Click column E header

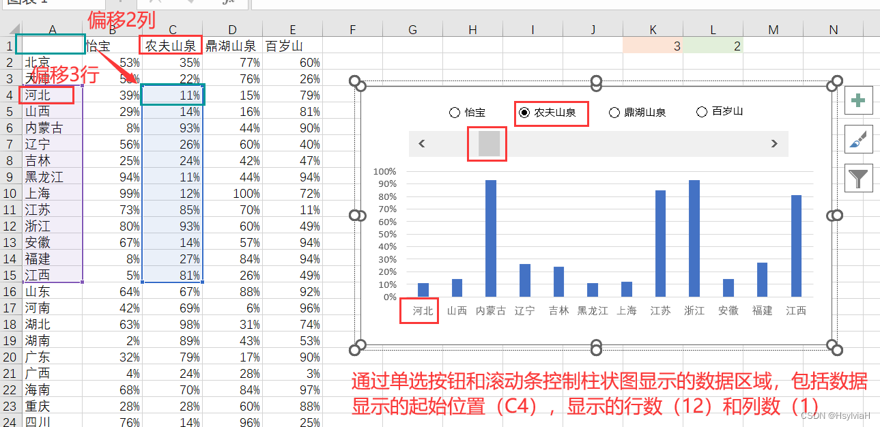click(x=293, y=29)
